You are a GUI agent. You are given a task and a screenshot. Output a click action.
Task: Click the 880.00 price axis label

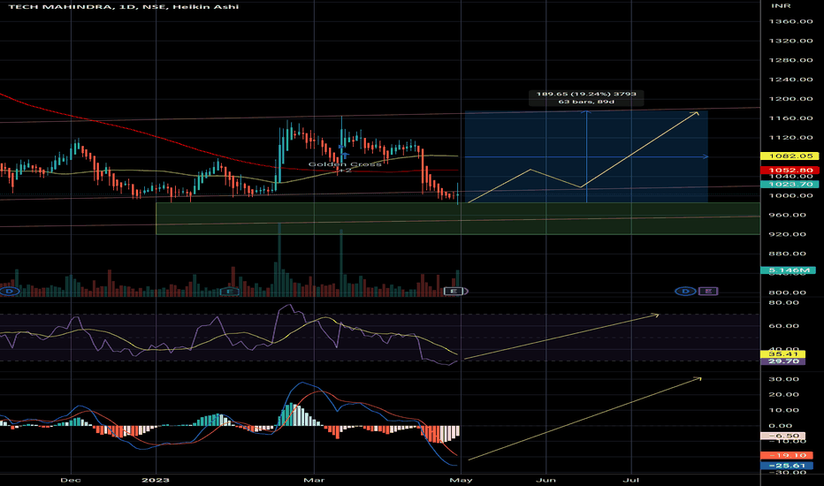(787, 254)
